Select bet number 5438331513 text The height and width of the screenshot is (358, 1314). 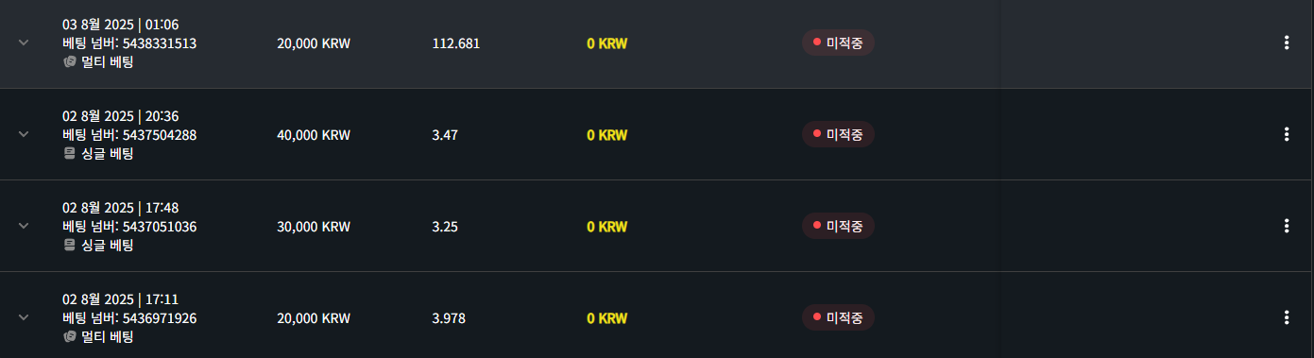[x=160, y=43]
